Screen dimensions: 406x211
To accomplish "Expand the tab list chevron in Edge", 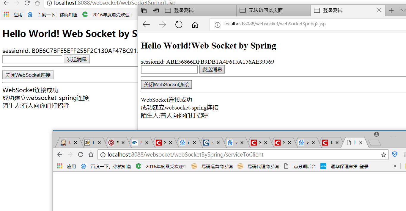I will tap(403, 10).
